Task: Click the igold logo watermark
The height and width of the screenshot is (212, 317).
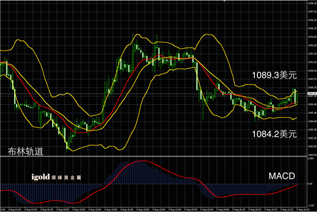Action: [56, 177]
